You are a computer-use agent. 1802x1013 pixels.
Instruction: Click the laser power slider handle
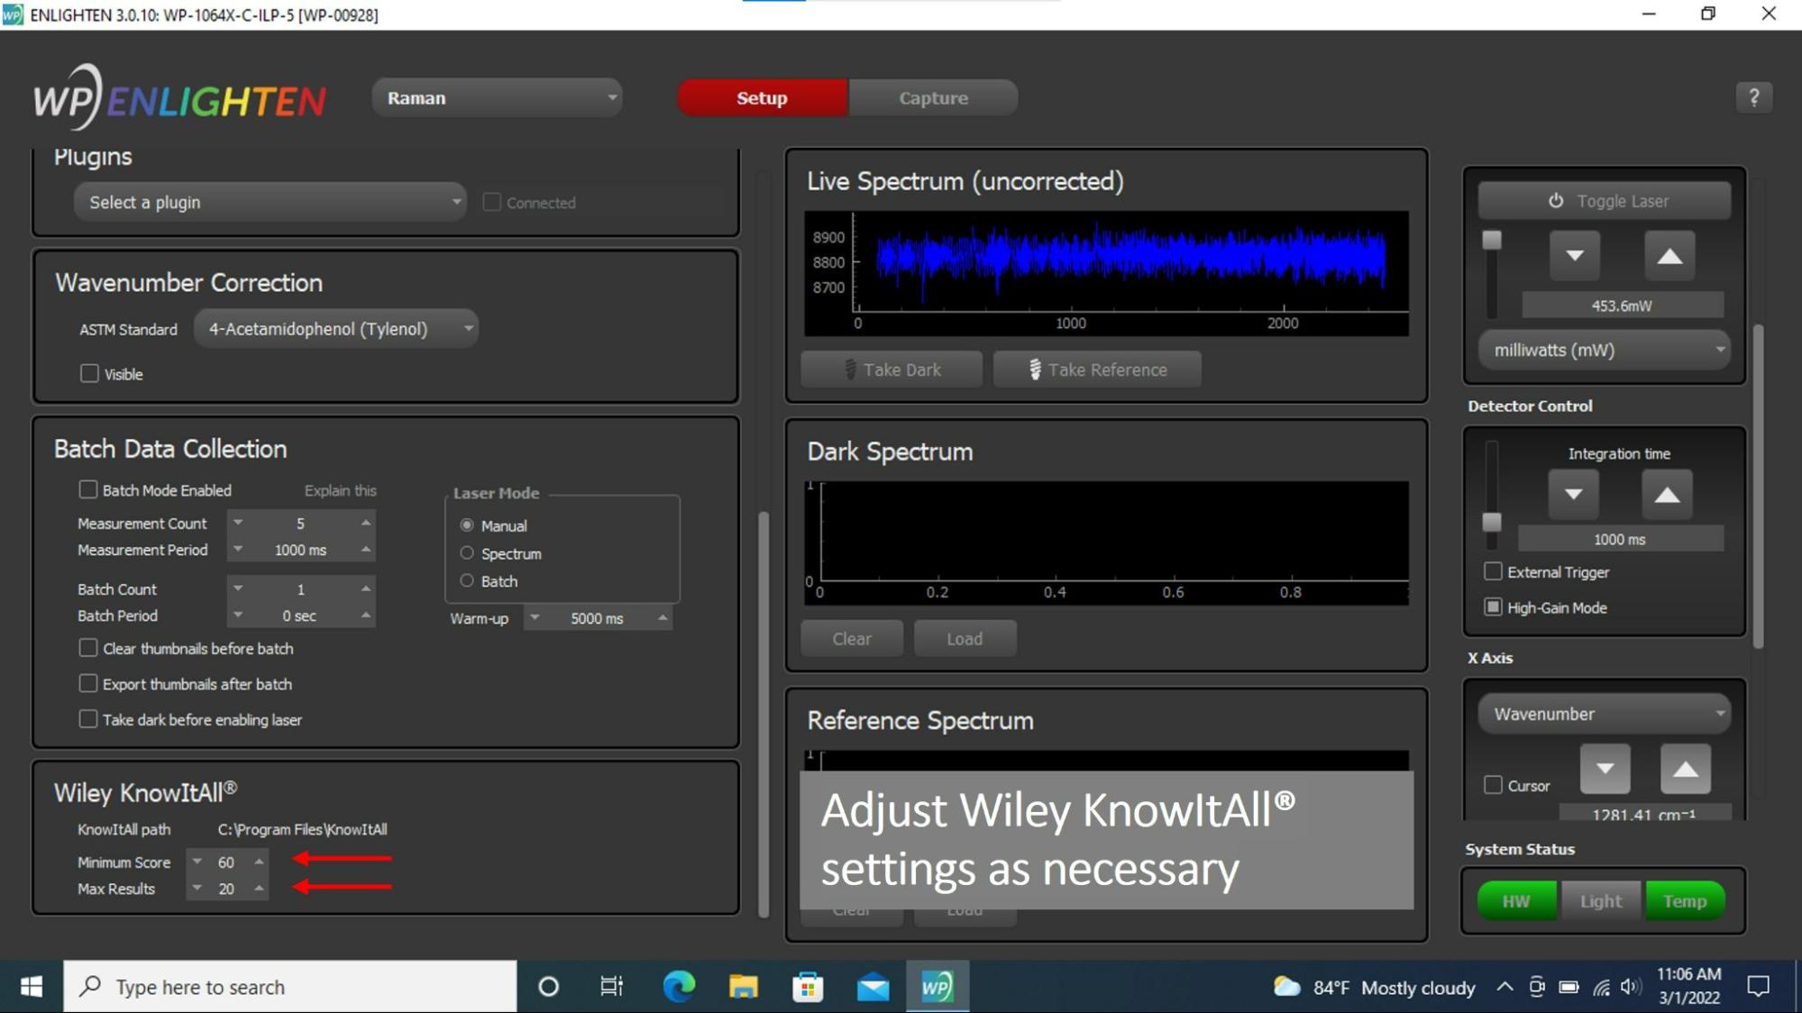click(1492, 241)
